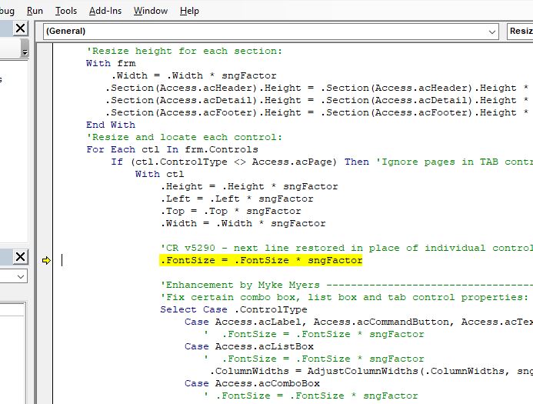Click 'Case Access.acListBox' line
This screenshot has width=533, height=404.
point(249,346)
